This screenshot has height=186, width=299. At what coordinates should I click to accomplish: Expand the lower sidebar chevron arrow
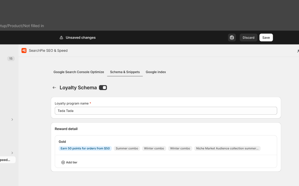(x=12, y=153)
